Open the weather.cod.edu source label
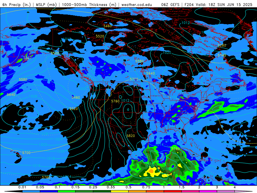The image size is (257, 193). tap(137, 5)
